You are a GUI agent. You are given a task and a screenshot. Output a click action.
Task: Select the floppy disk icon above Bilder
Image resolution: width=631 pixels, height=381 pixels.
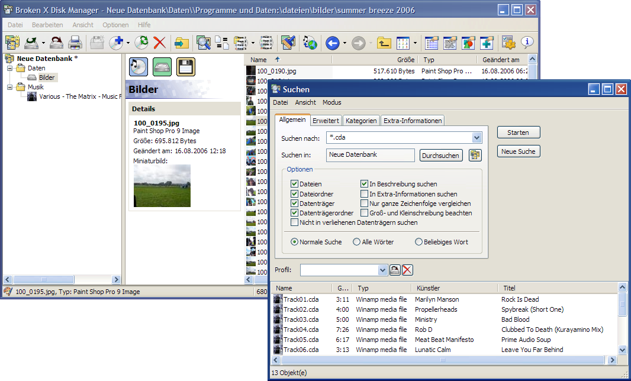tap(186, 67)
